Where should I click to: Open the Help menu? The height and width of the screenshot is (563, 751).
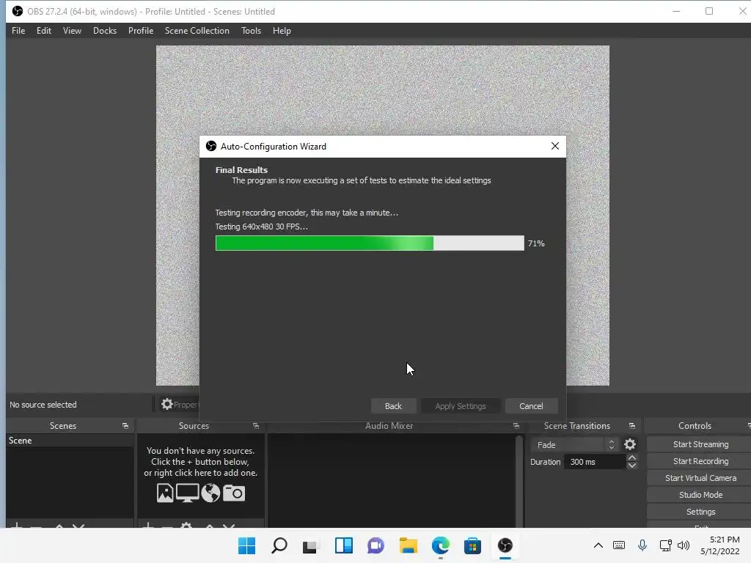point(282,31)
